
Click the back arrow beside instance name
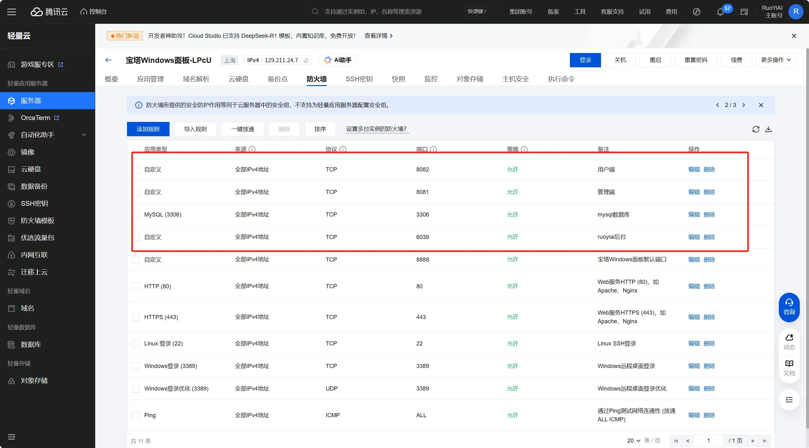pos(108,60)
